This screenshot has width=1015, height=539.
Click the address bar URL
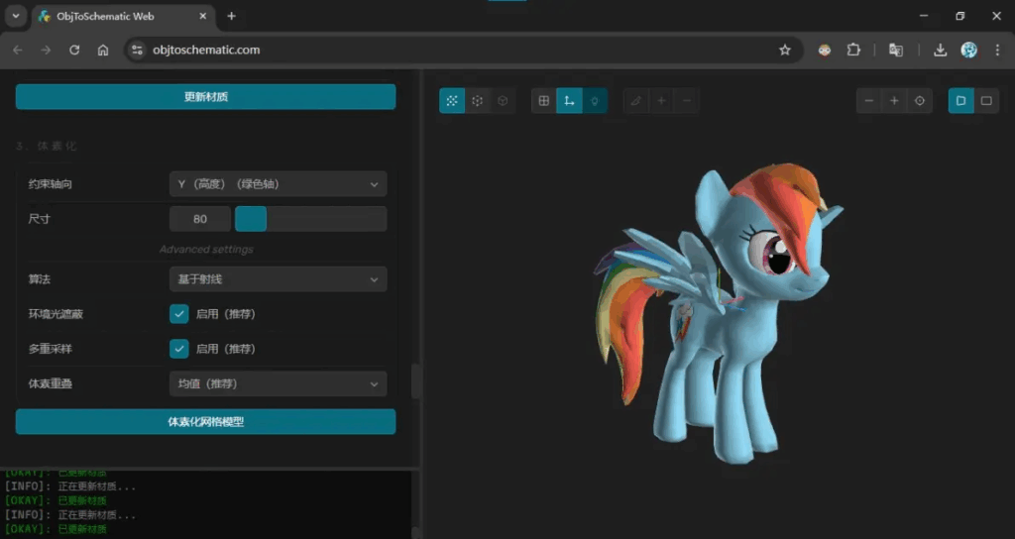coord(206,50)
